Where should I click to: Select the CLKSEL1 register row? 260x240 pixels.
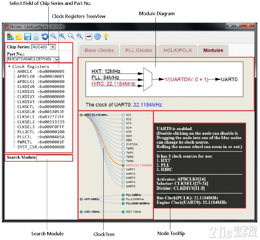coord(41,117)
